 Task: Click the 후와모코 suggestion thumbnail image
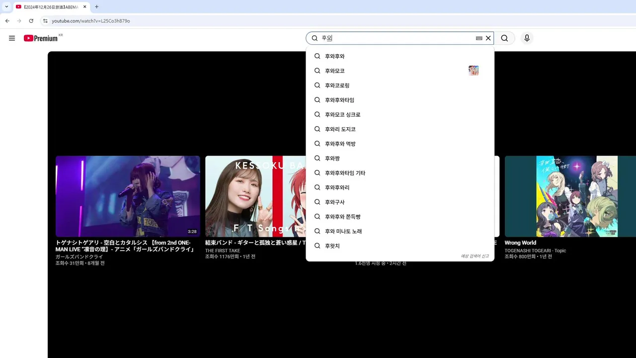[474, 71]
